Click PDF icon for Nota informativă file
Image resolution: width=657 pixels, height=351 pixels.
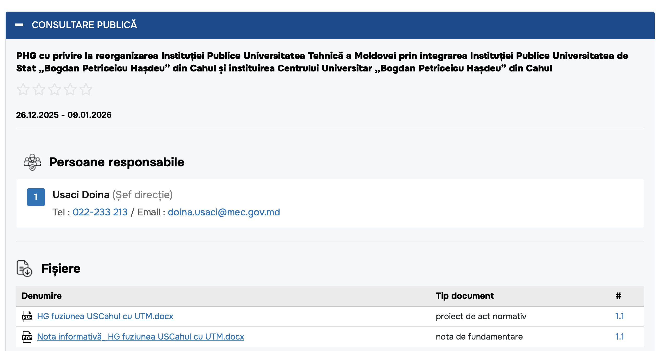point(27,337)
